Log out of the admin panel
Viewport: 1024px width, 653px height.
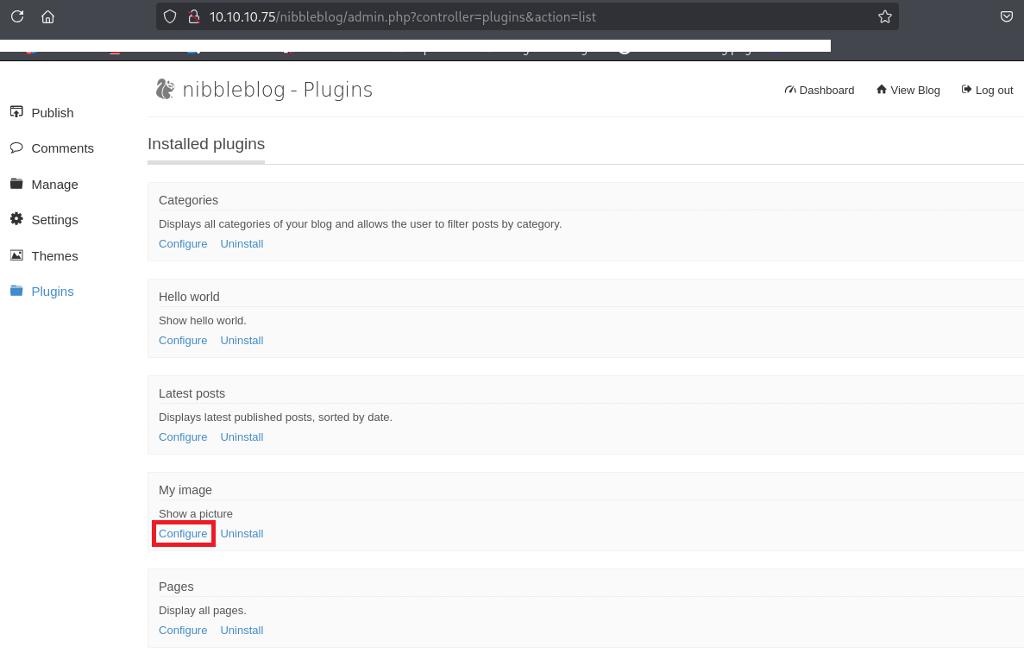pyautogui.click(x=988, y=90)
